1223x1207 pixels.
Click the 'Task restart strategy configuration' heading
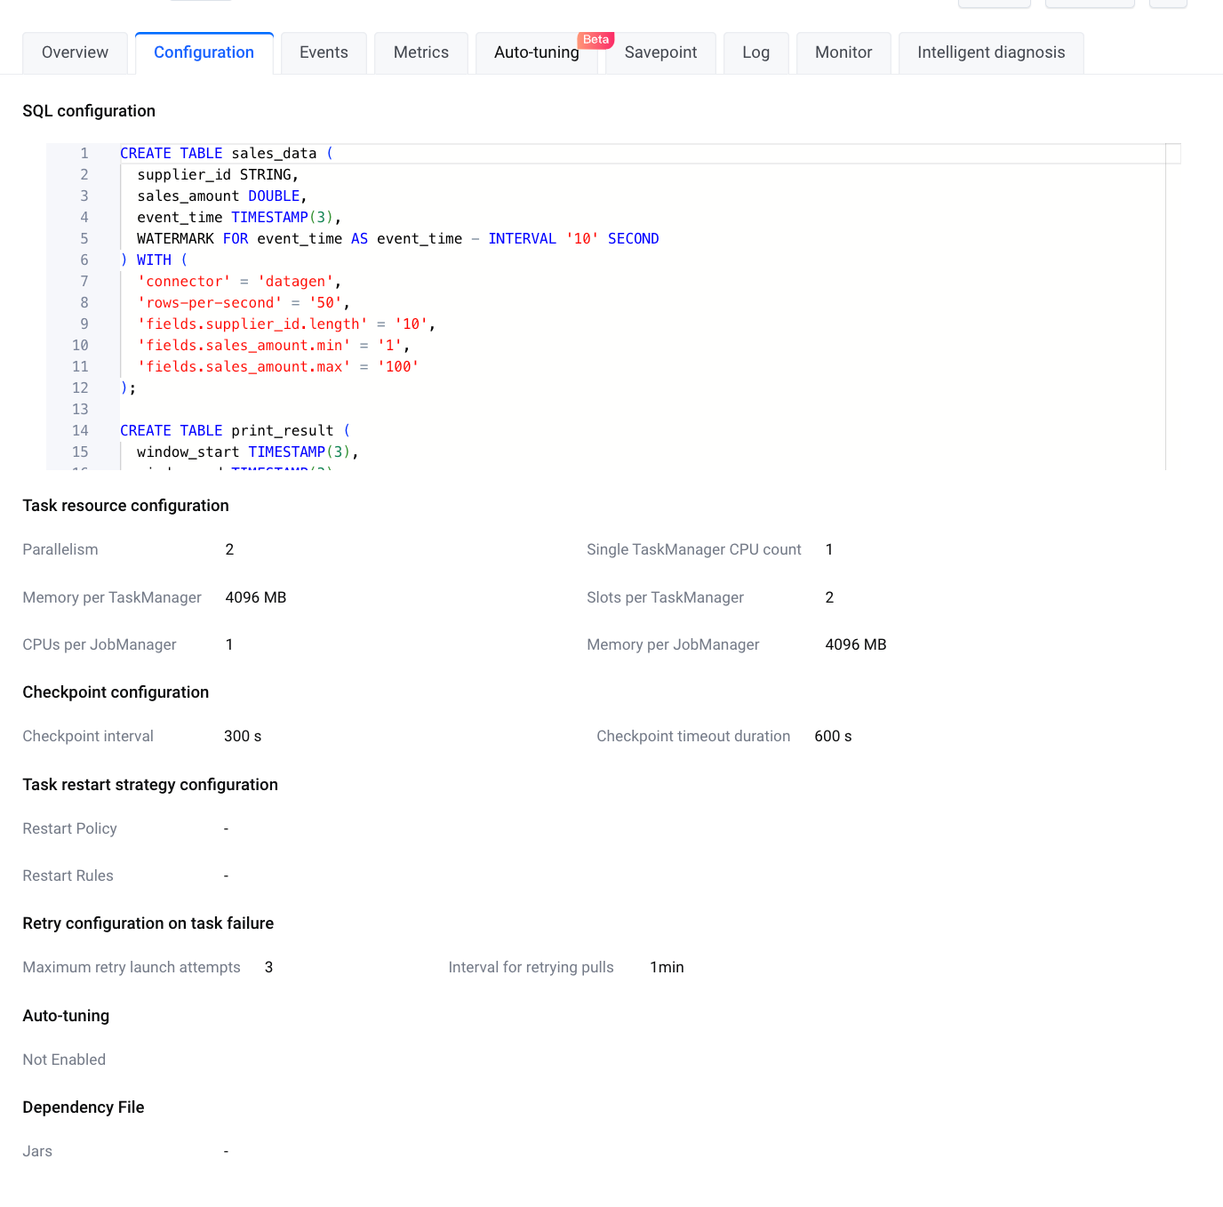(x=150, y=785)
